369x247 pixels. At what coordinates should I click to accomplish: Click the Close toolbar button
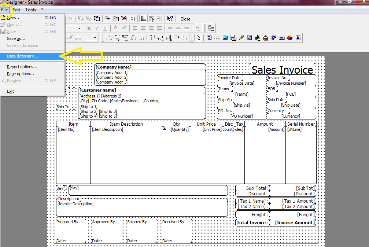pyautogui.click(x=185, y=19)
